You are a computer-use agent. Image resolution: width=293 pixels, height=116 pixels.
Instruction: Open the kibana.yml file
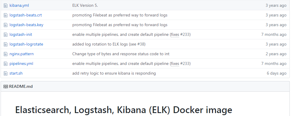point(19,6)
